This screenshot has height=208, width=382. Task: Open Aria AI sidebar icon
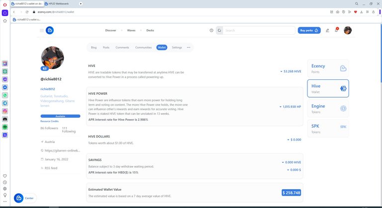[5, 64]
